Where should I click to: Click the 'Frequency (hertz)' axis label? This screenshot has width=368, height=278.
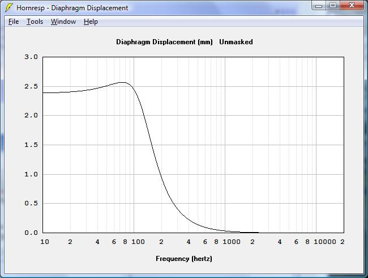tap(184, 259)
